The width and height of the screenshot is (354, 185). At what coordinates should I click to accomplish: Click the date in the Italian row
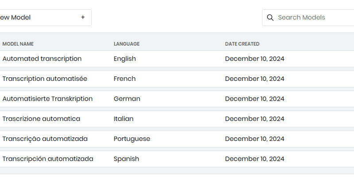coord(255,119)
